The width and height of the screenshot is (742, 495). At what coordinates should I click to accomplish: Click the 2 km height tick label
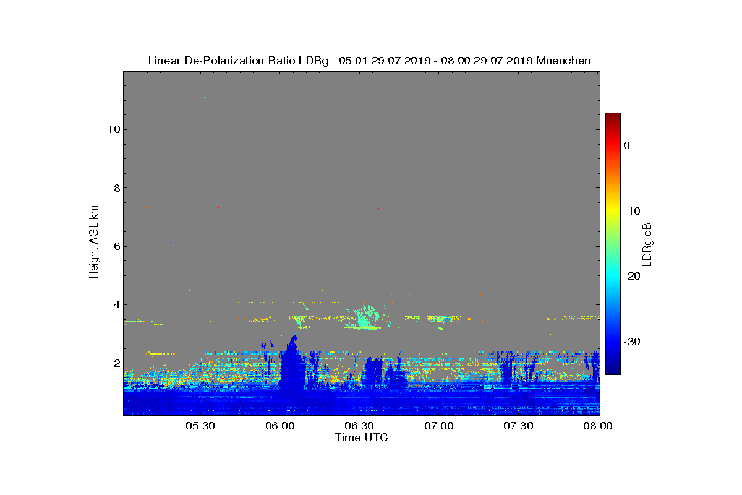click(x=116, y=363)
